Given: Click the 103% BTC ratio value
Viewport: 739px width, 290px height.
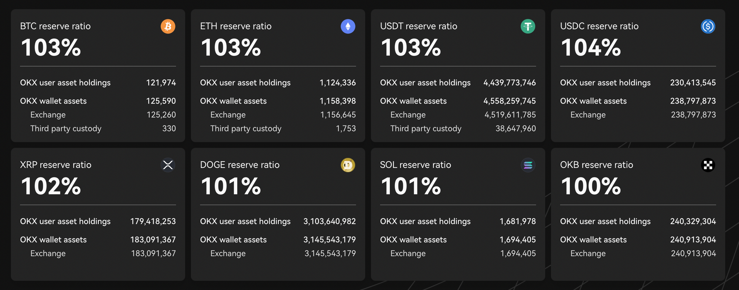Looking at the screenshot, I should tap(51, 48).
